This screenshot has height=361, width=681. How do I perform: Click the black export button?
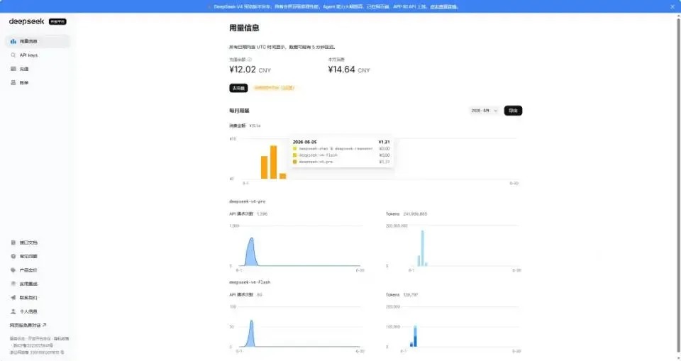pyautogui.click(x=513, y=111)
